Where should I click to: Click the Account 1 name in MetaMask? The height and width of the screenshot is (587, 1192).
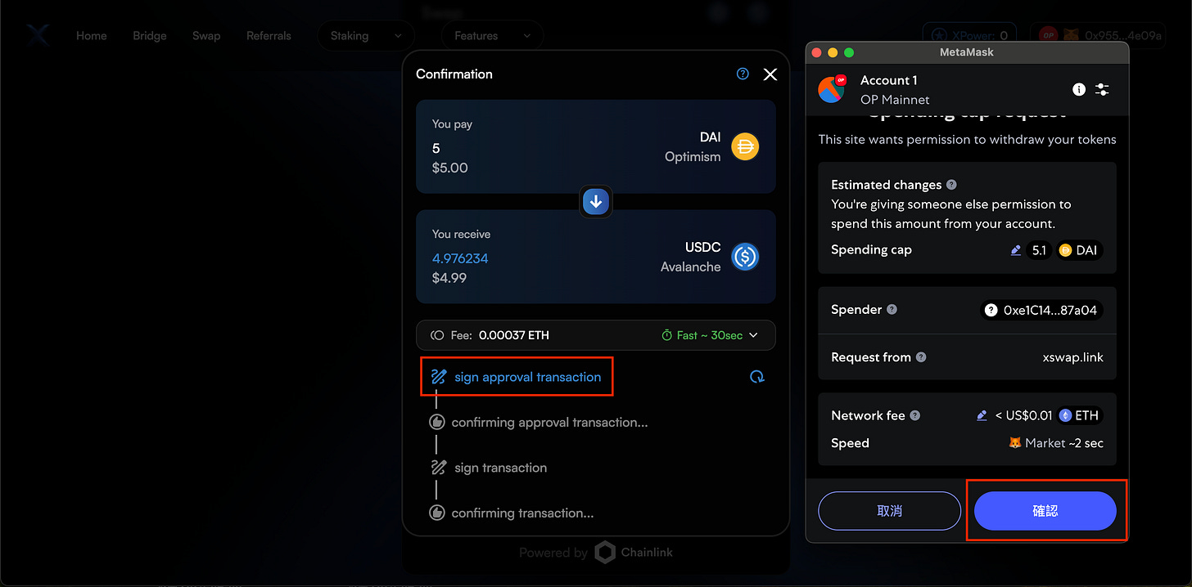pos(889,80)
